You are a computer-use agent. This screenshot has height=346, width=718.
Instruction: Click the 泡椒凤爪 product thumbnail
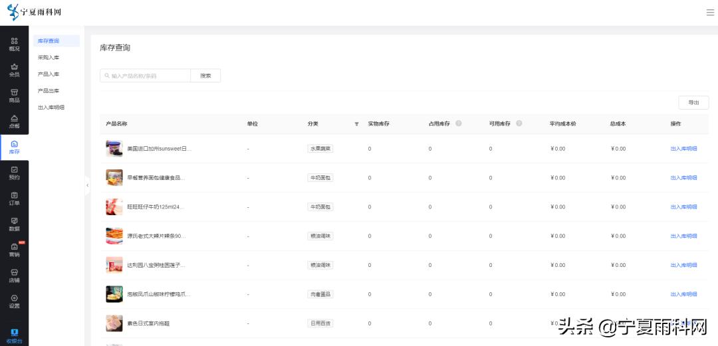pos(114,294)
